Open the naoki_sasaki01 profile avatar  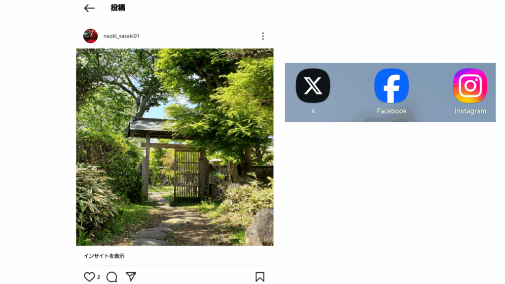[91, 36]
